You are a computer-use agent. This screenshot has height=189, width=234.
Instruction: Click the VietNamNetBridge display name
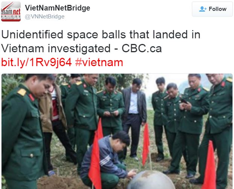pyautogui.click(x=58, y=8)
